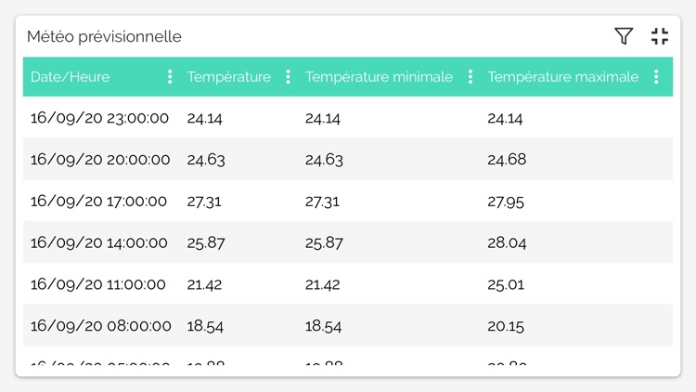Click the Météo prévisionnelle widget title
This screenshot has width=696, height=392.
pyautogui.click(x=104, y=36)
